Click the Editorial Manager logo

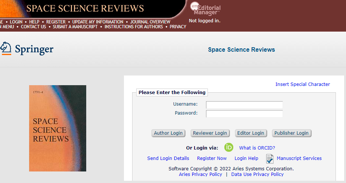click(x=205, y=9)
